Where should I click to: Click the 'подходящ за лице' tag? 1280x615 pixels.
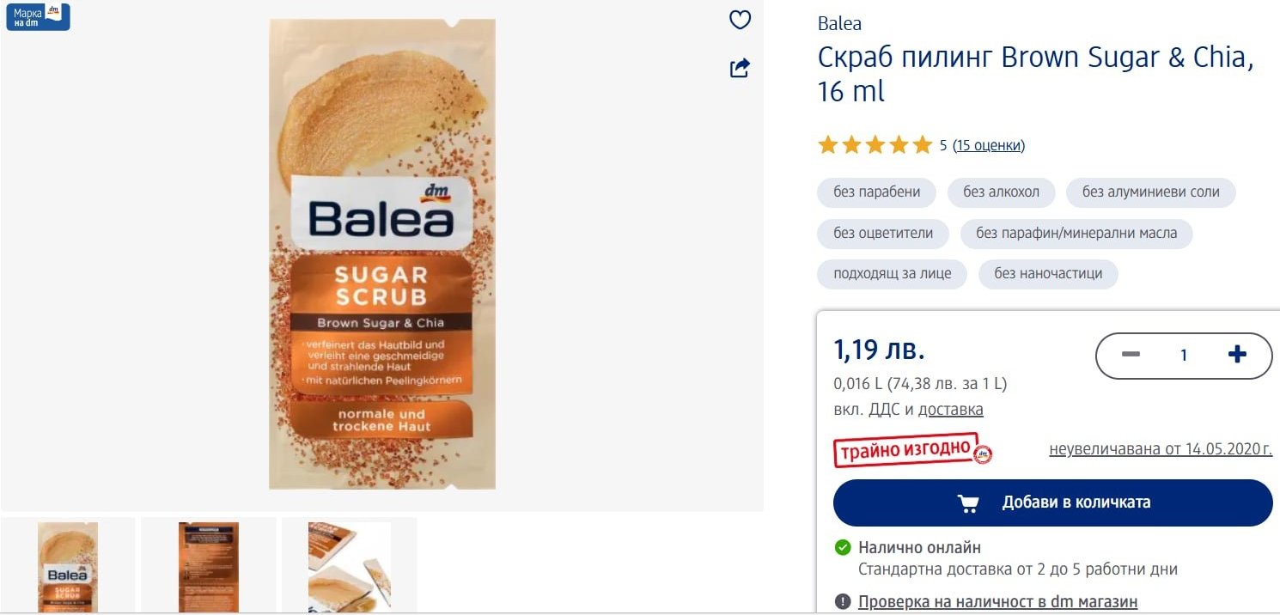pos(893,274)
